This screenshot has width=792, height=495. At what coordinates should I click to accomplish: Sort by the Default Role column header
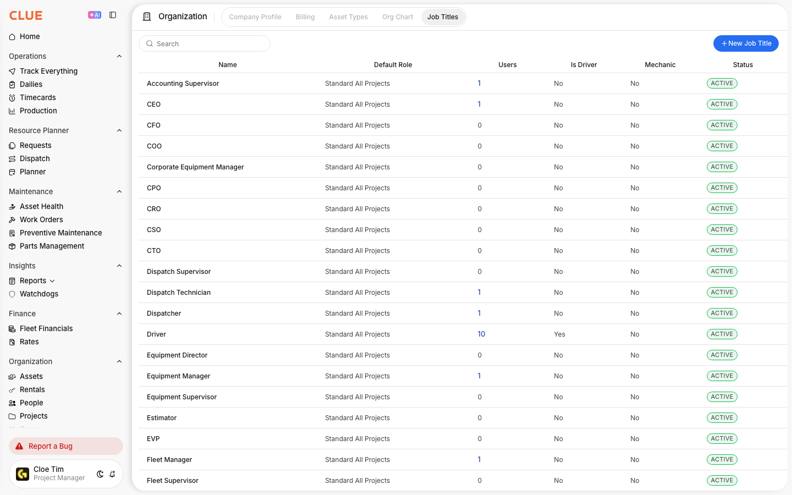[x=393, y=65]
